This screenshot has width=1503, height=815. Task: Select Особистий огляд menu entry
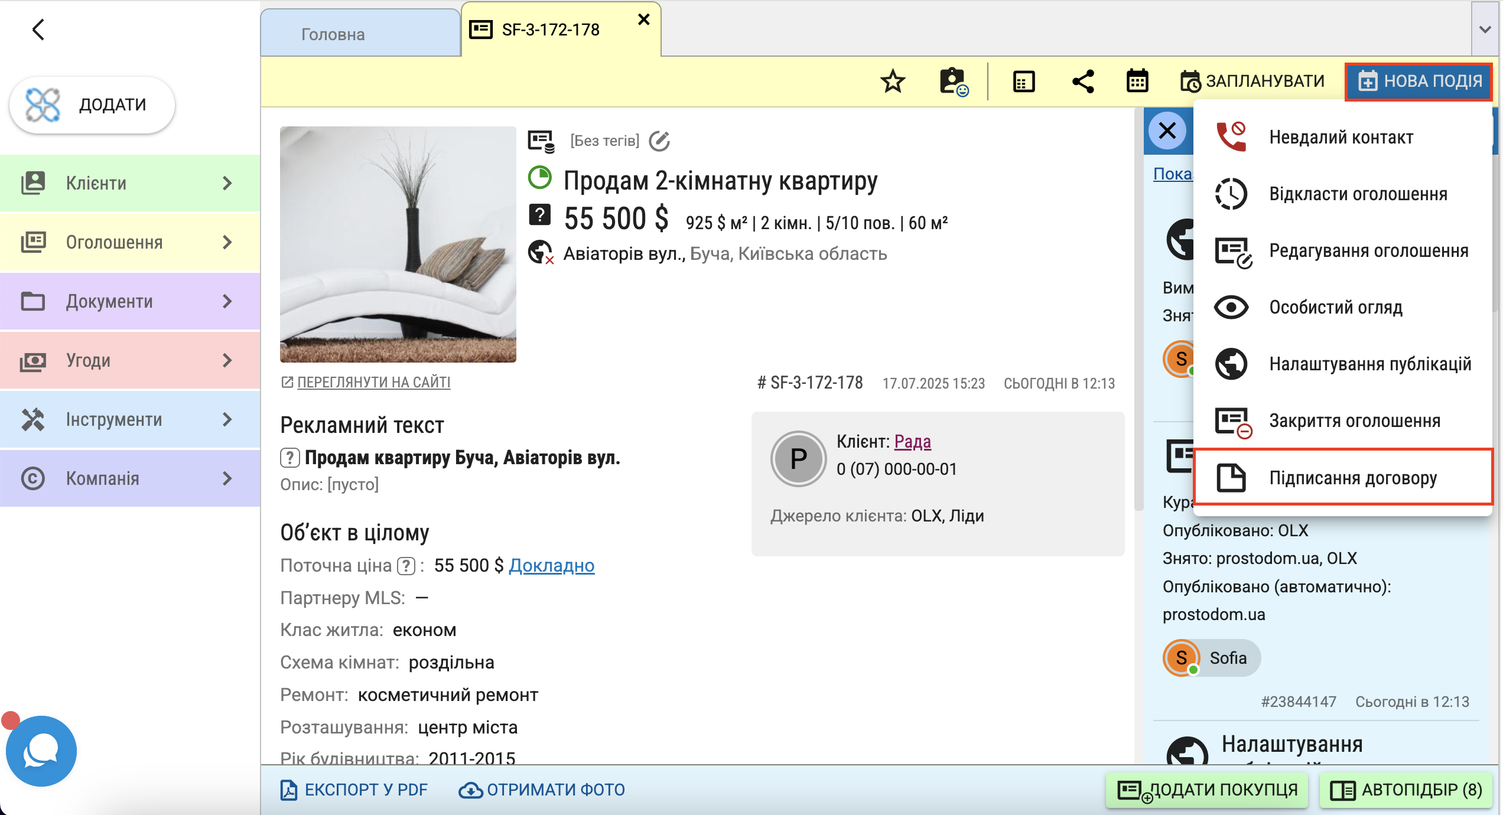point(1335,307)
